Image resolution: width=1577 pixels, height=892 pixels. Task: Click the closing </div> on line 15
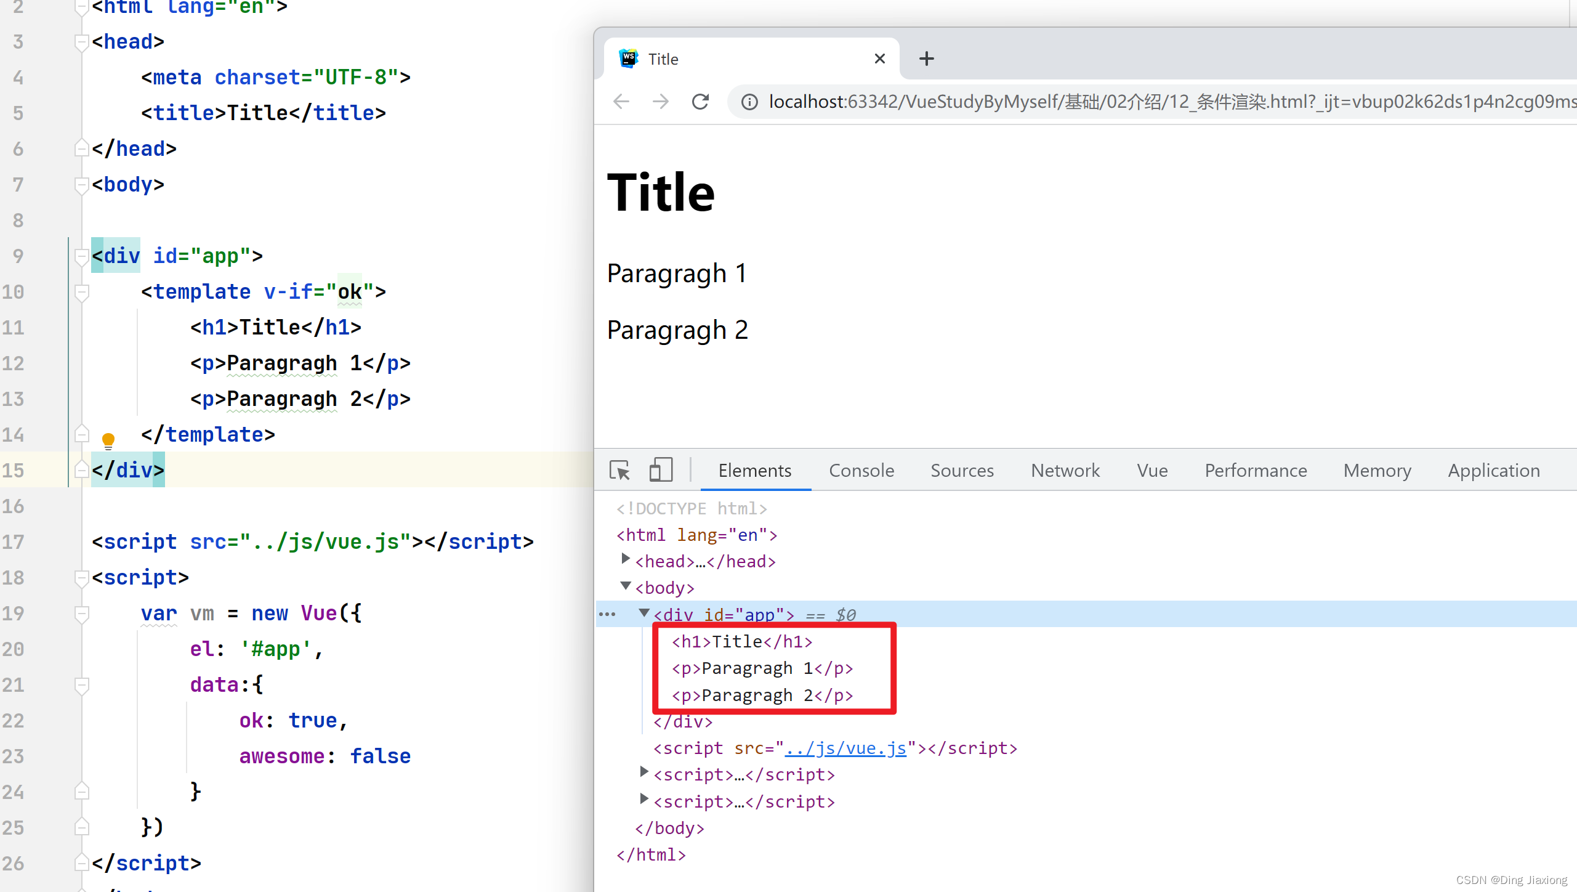pyautogui.click(x=128, y=471)
